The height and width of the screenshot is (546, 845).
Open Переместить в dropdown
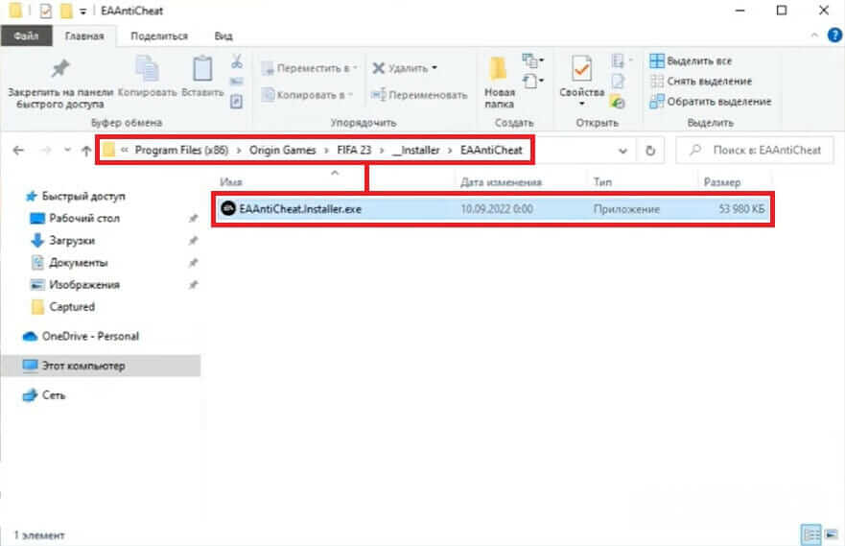tap(310, 68)
